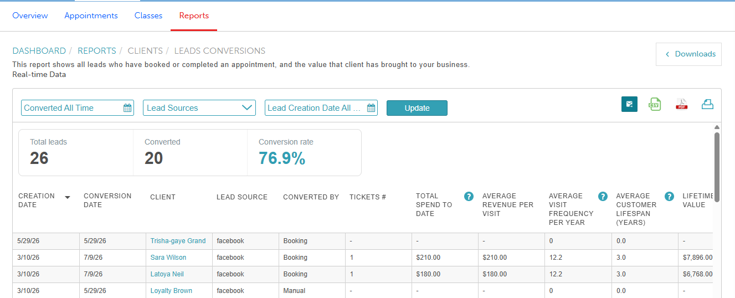This screenshot has width=735, height=298.
Task: Click LEADS CONVERSIONS breadcrumb text
Action: [x=220, y=51]
